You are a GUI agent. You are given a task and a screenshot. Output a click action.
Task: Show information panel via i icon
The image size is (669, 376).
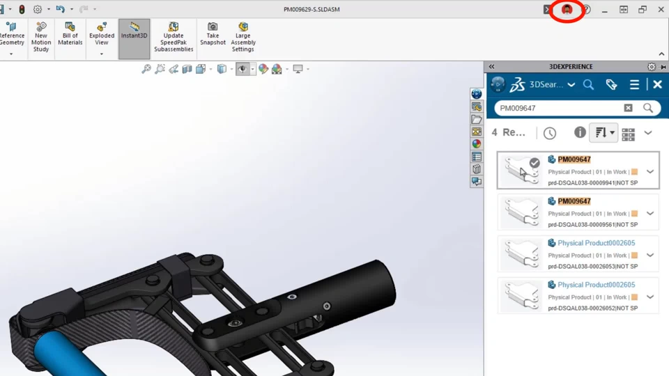[579, 132]
